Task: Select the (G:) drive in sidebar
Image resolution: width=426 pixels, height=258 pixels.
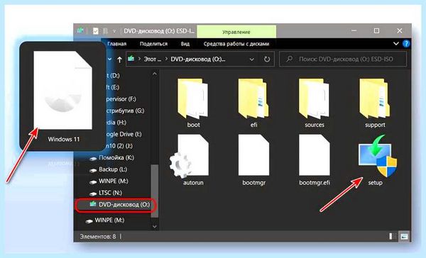Action: coord(125,111)
